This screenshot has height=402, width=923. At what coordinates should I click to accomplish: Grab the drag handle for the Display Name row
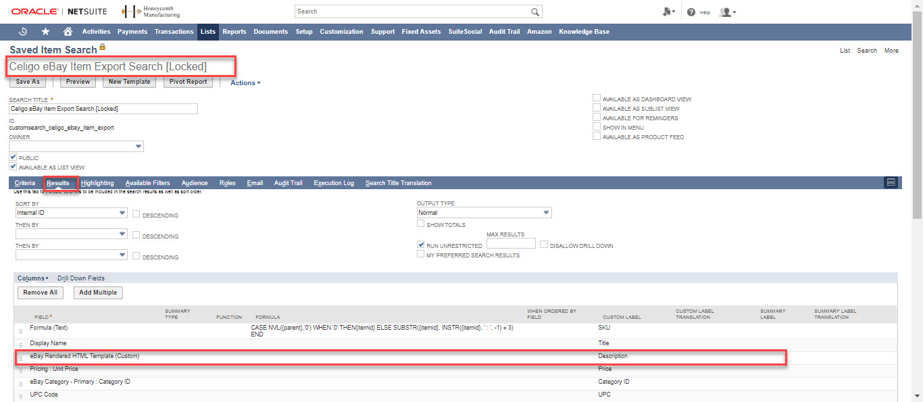[21, 345]
